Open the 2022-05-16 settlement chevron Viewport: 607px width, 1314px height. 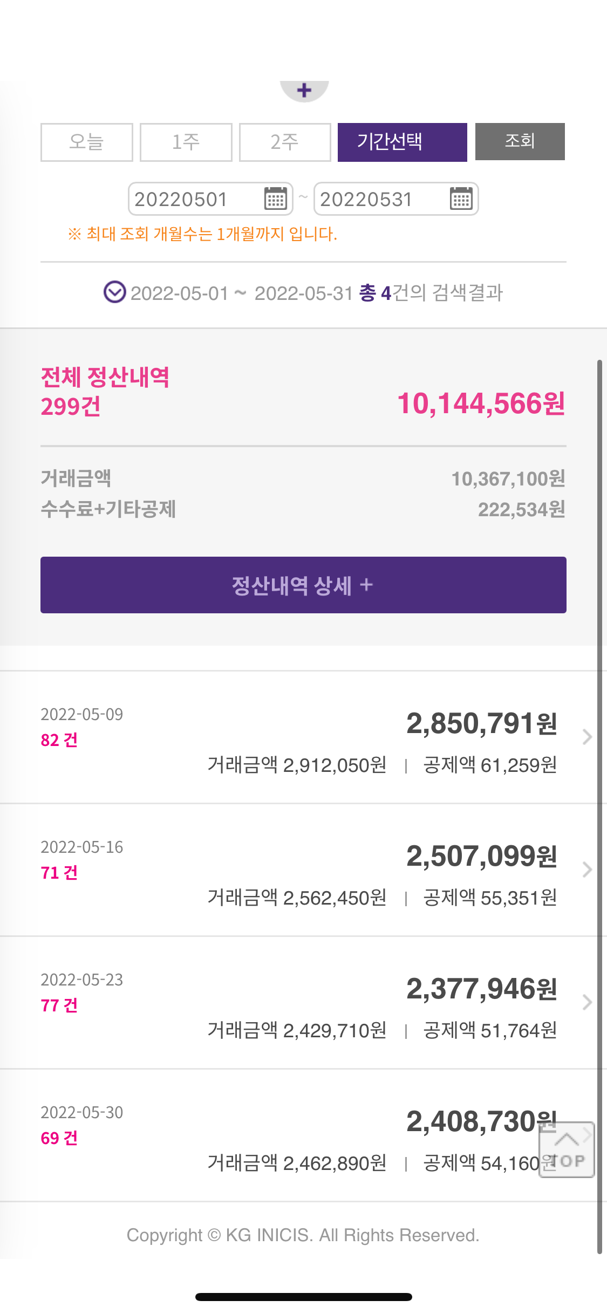point(587,870)
